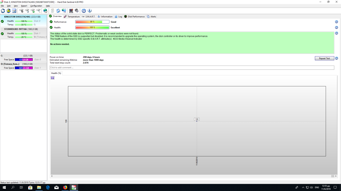Click 'more than 1000 days' lifetime value

[93, 60]
